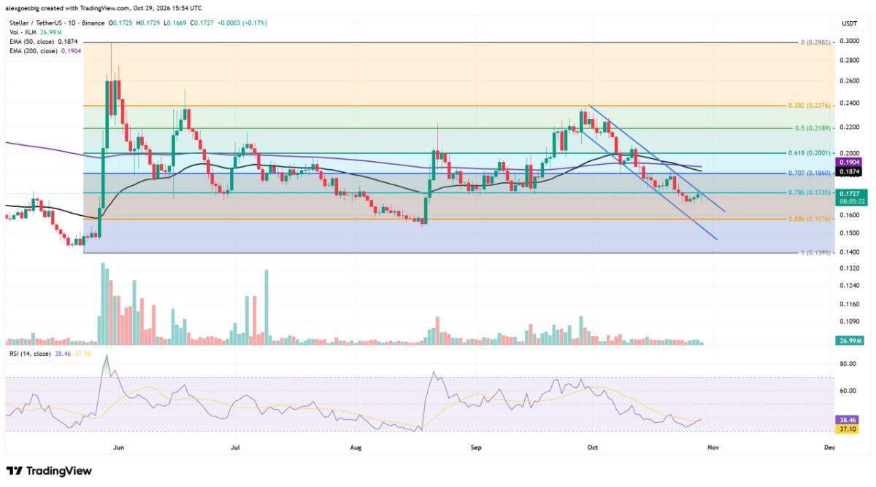The width and height of the screenshot is (876, 487).
Task: Click the 0.2600 price axis label
Action: click(x=850, y=81)
